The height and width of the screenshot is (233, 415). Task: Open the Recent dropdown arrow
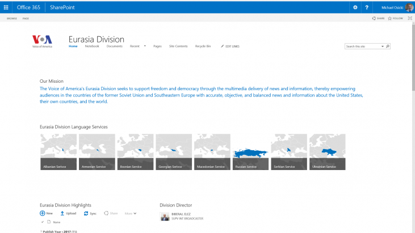click(x=145, y=46)
